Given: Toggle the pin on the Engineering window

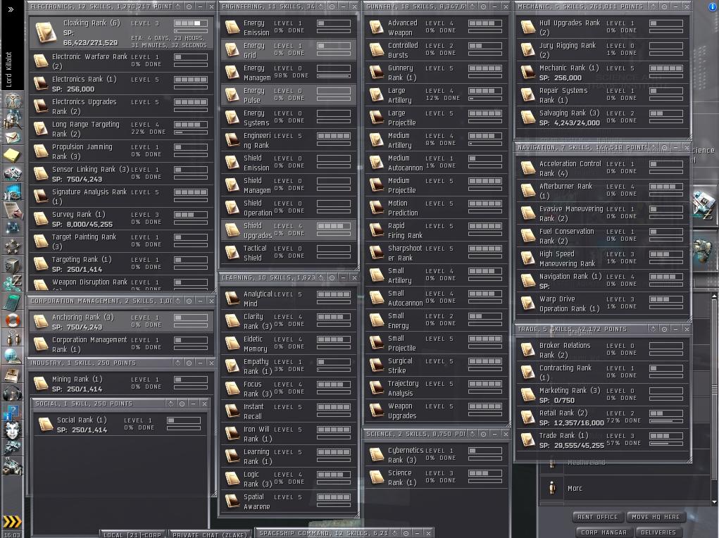Looking at the screenshot, I should 332,6.
